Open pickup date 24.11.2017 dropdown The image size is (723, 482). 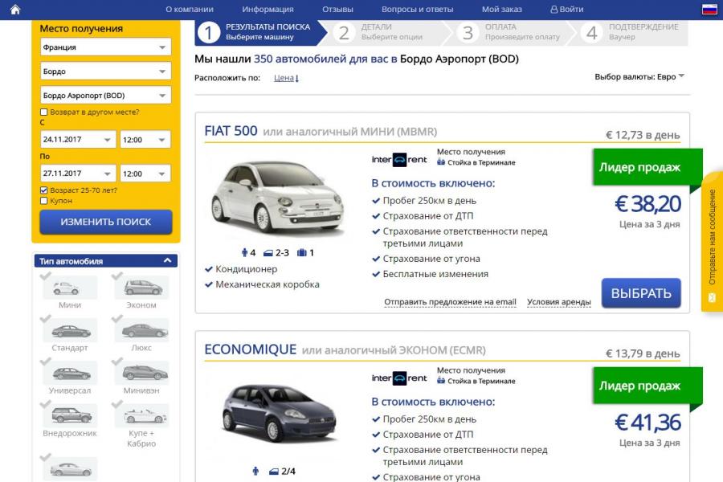point(78,139)
